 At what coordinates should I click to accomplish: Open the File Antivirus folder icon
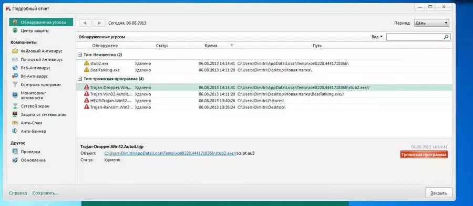point(15,51)
